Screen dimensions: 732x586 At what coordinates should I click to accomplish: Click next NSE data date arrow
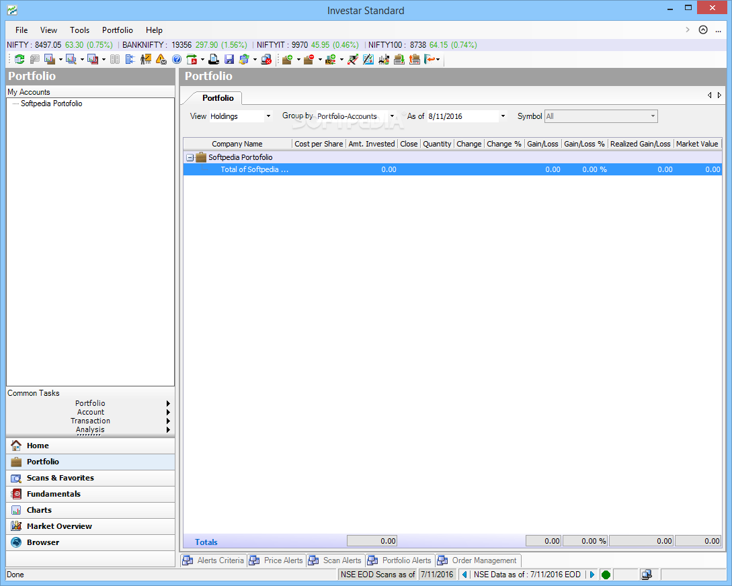[x=592, y=575]
